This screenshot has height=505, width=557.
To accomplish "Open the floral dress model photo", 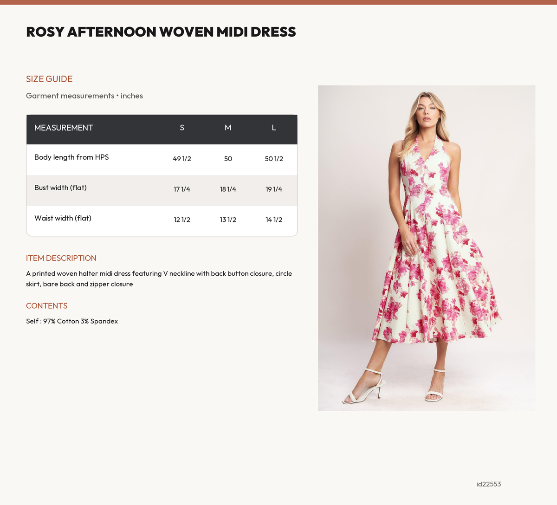I will tap(427, 248).
